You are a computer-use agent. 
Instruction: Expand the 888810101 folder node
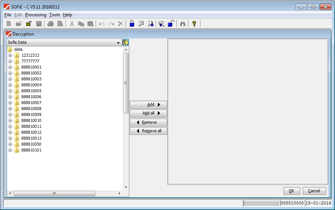10,150
